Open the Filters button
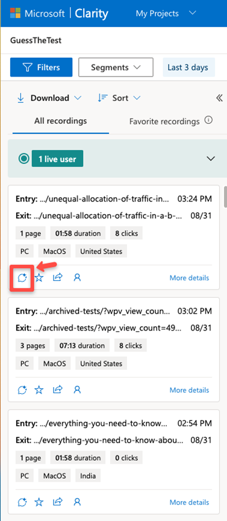The image size is (227, 521). coord(41,68)
